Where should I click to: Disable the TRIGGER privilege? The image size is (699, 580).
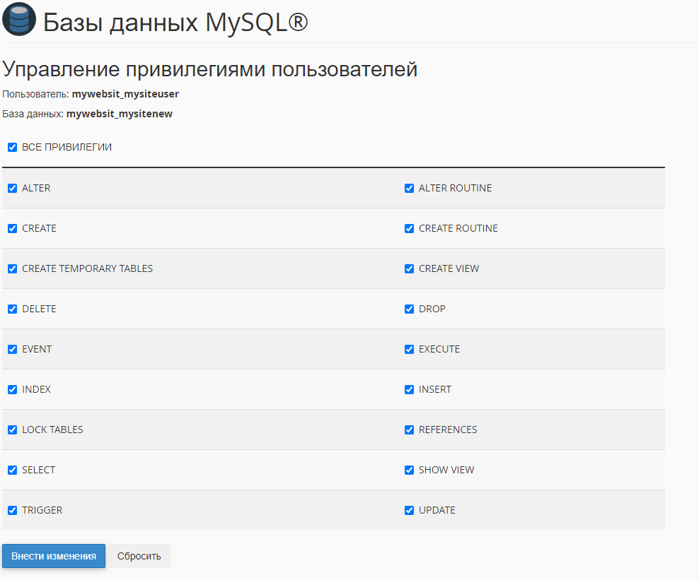pyautogui.click(x=13, y=511)
